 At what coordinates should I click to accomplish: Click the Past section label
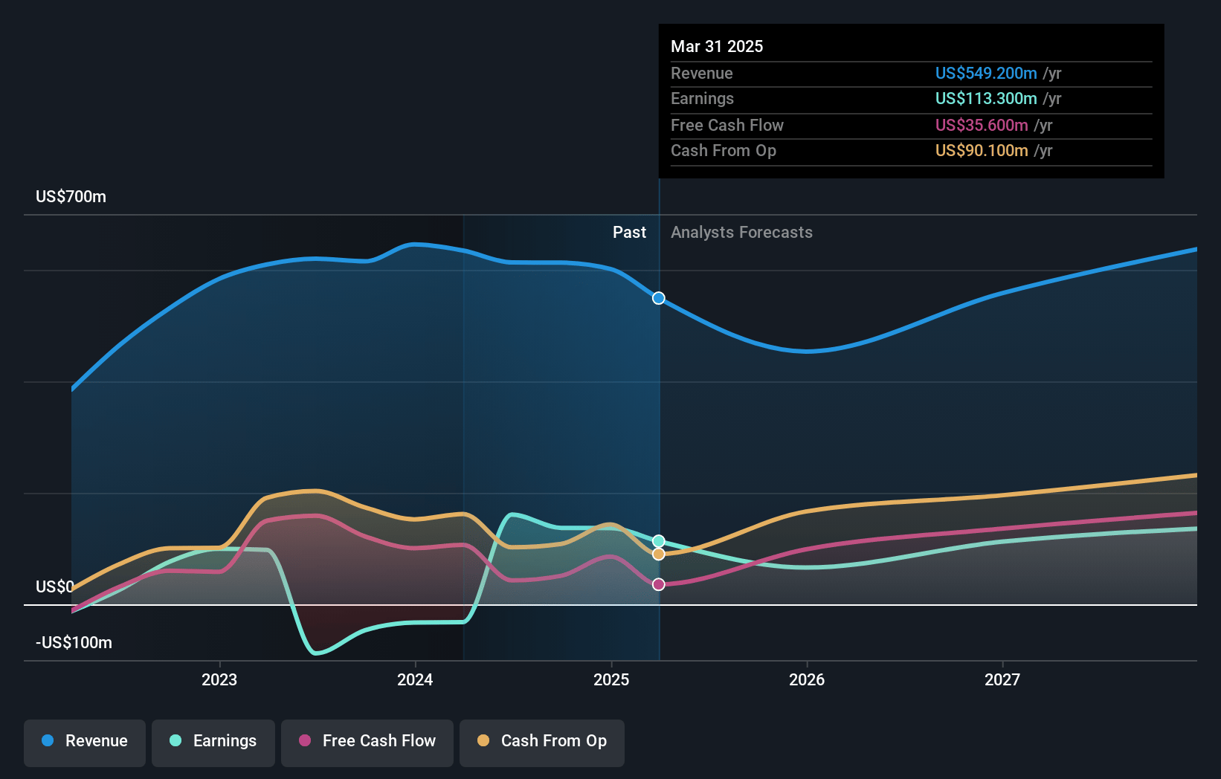pyautogui.click(x=629, y=233)
